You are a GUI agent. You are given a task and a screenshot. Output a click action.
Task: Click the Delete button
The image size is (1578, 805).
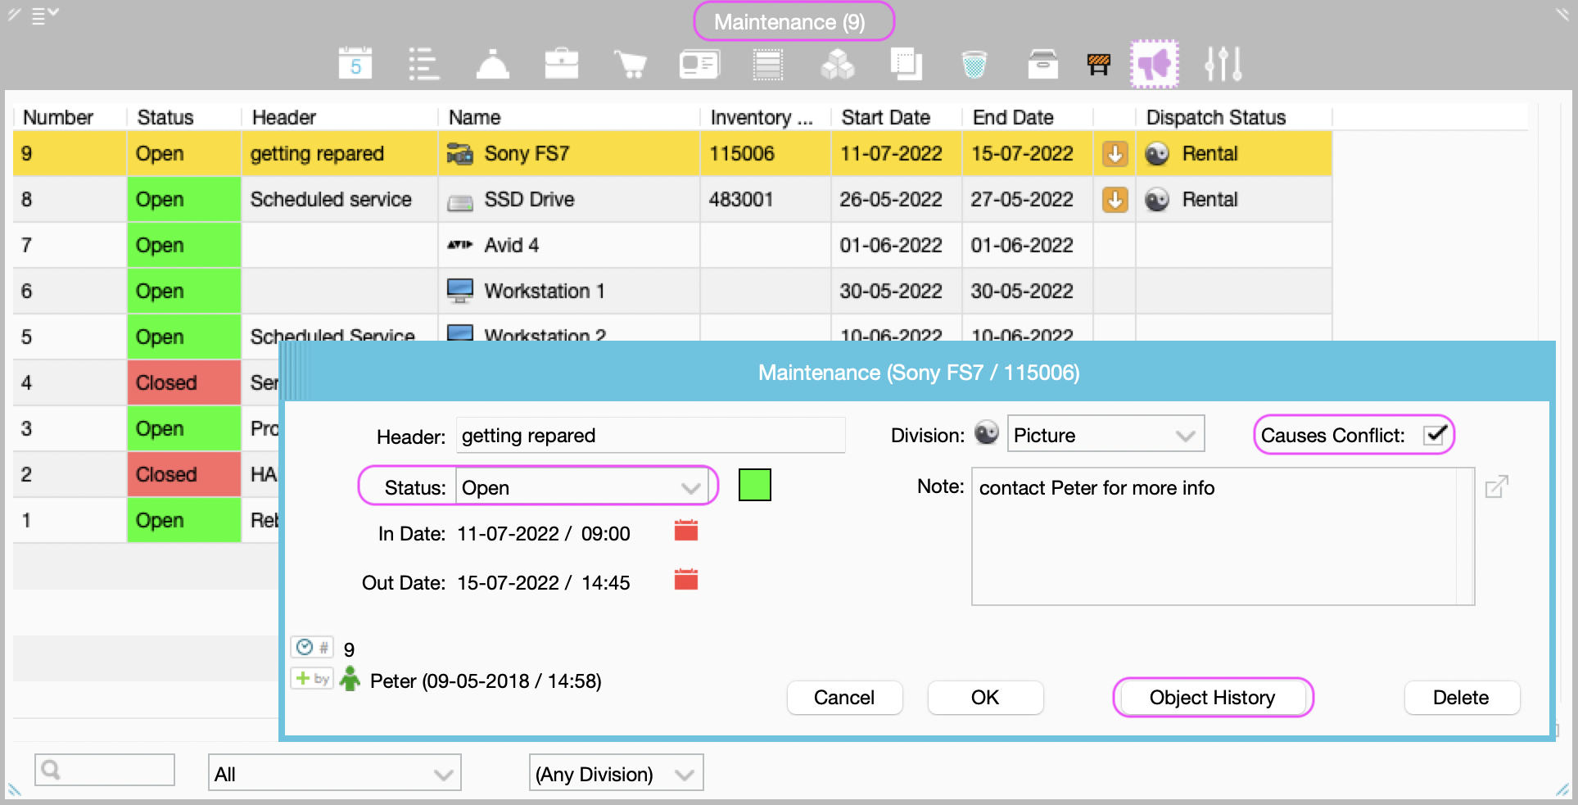tap(1462, 697)
